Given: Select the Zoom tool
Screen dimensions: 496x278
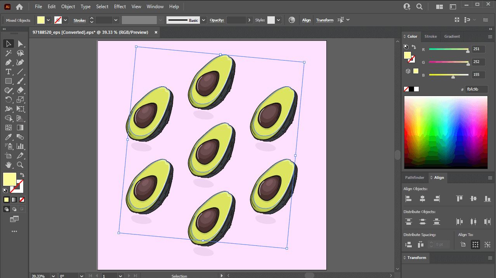Looking at the screenshot, I should point(21,165).
